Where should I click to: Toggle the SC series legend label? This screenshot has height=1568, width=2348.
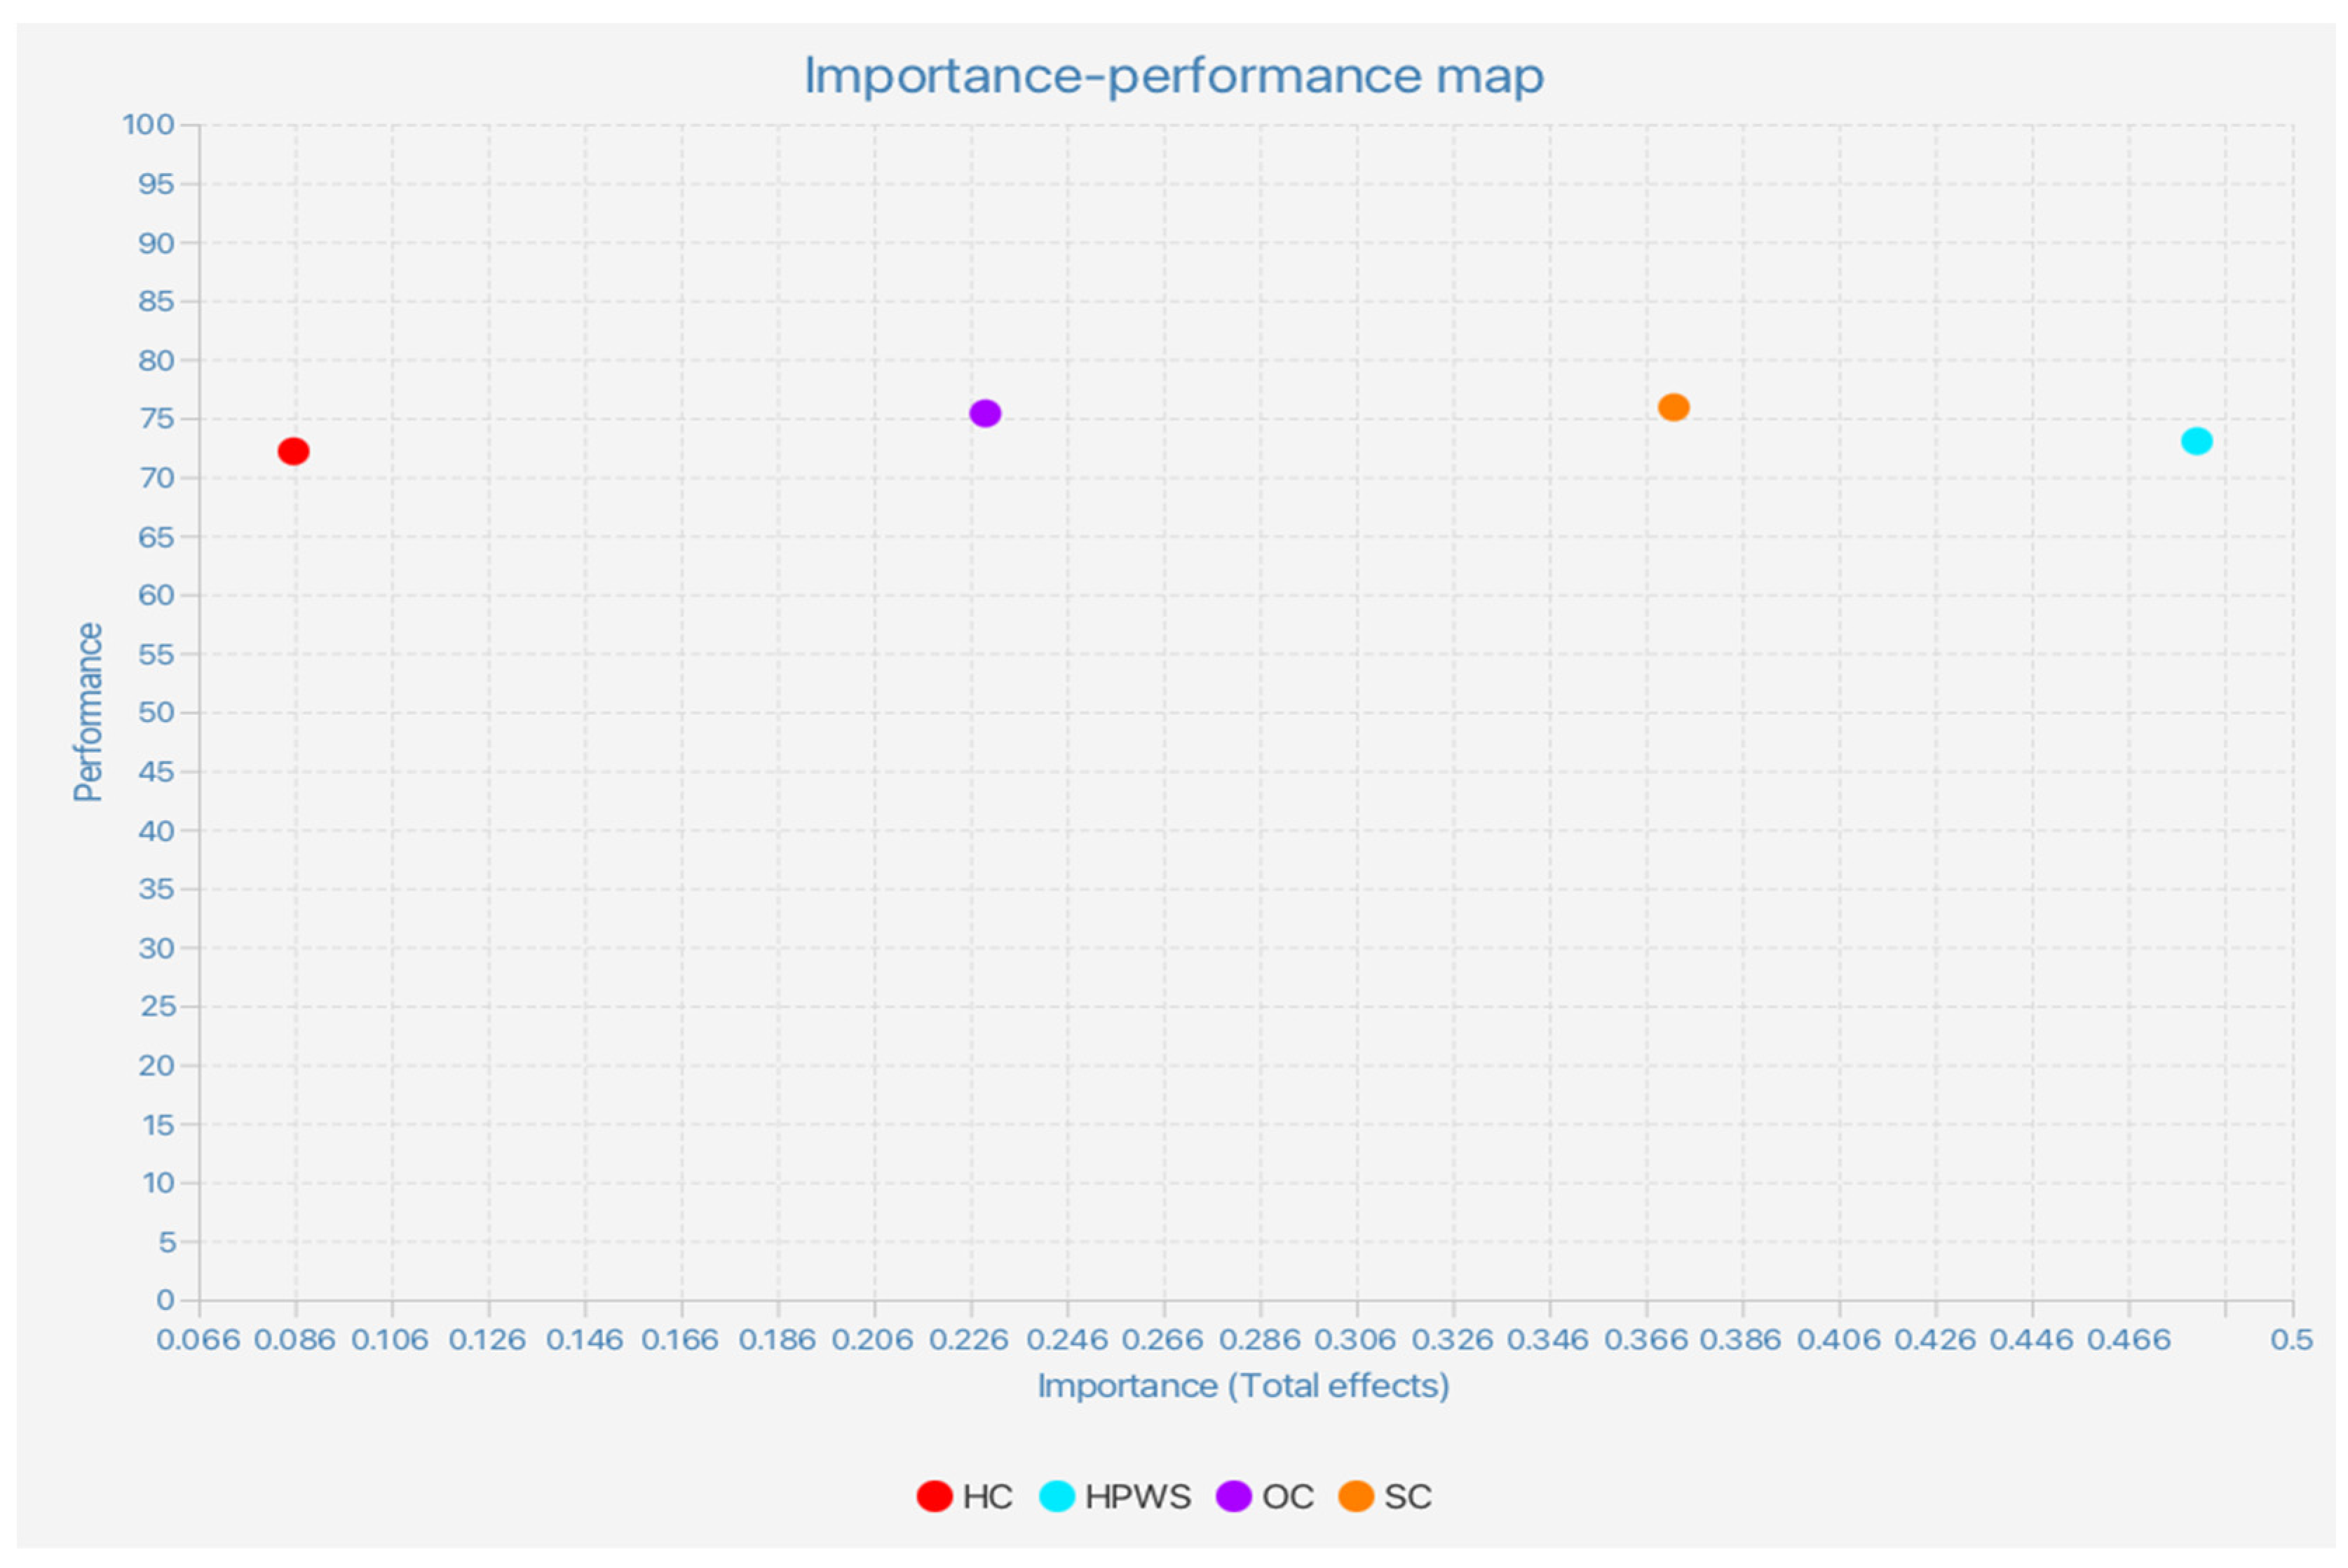pyautogui.click(x=1407, y=1497)
